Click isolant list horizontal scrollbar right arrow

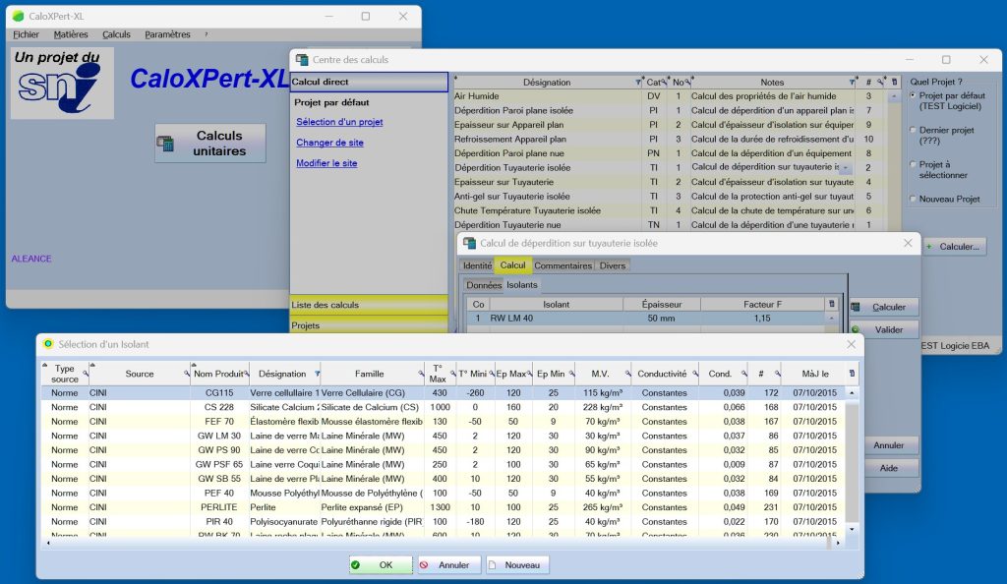[837, 543]
